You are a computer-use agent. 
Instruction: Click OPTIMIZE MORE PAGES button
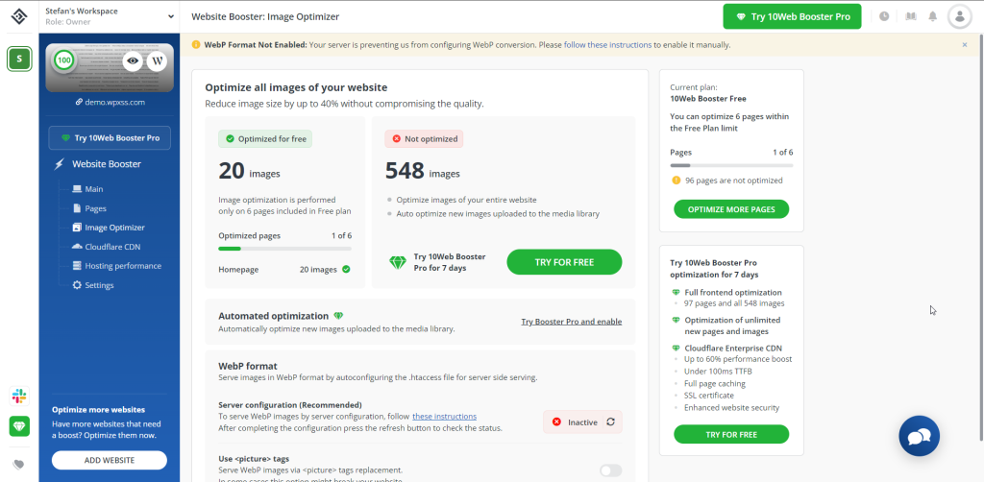[731, 209]
